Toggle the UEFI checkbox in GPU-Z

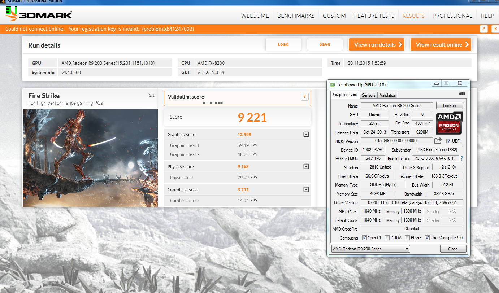click(448, 141)
